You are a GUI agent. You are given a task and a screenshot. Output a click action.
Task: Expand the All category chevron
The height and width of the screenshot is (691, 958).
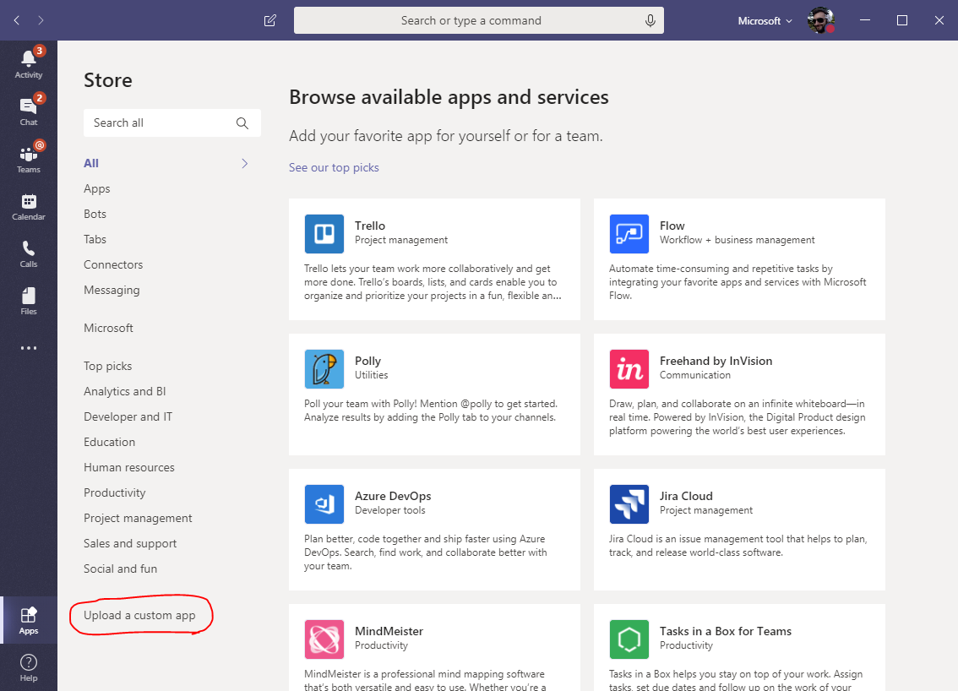(244, 163)
